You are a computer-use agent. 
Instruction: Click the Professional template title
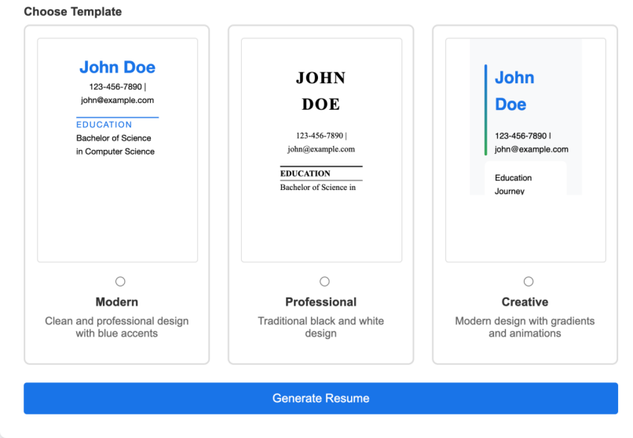pyautogui.click(x=321, y=301)
